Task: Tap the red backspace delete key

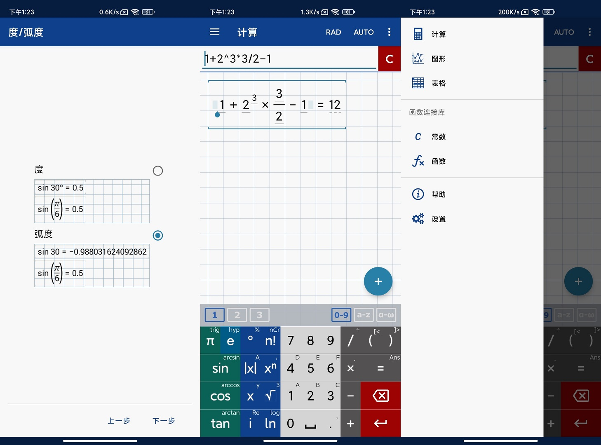Action: 380,396
